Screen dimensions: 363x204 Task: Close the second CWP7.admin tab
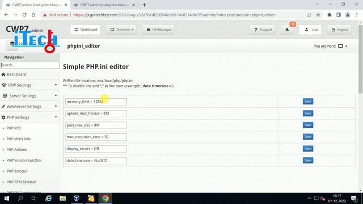point(133,5)
